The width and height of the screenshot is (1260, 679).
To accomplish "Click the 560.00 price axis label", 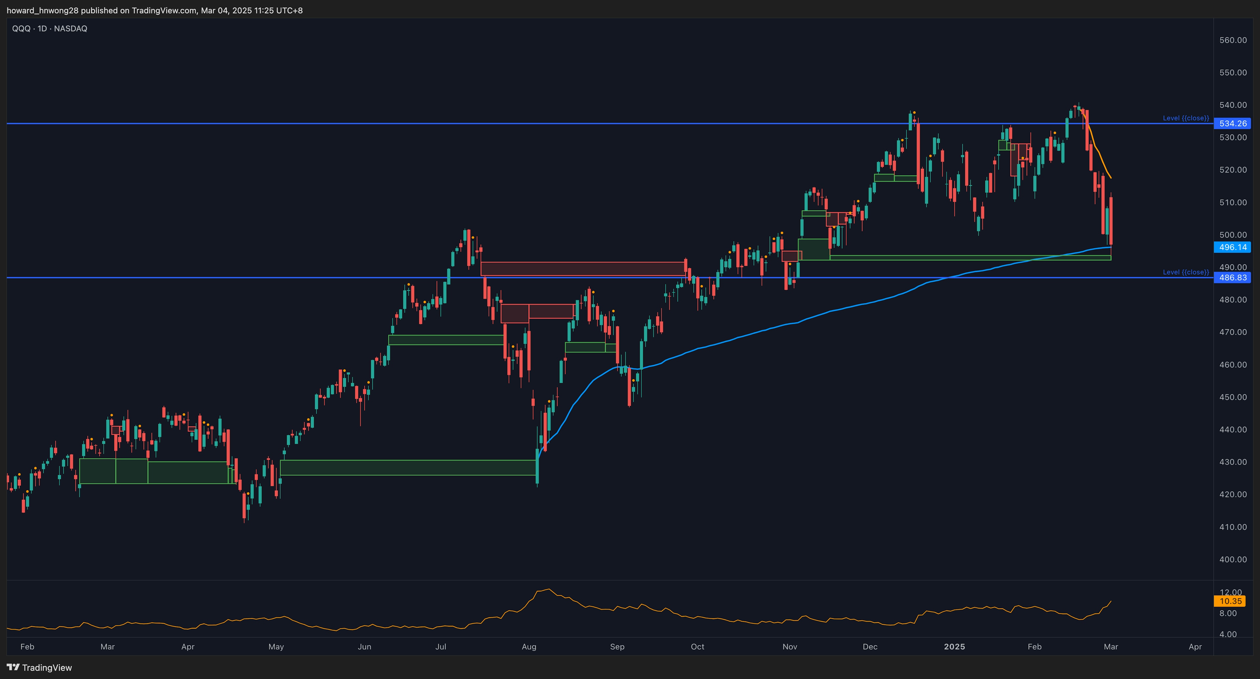I will tap(1233, 40).
